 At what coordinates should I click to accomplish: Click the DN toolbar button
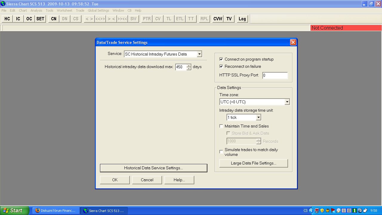[65, 19]
